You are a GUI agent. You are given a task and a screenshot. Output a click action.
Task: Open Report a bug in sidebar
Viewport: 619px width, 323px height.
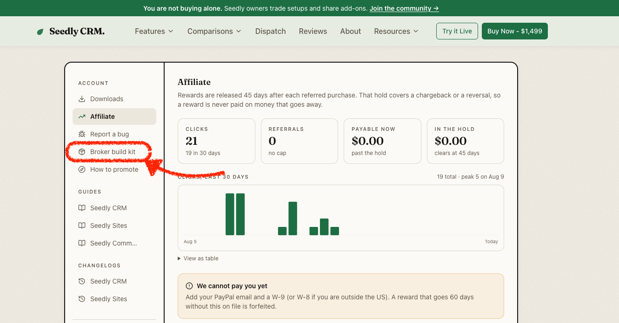click(x=114, y=134)
